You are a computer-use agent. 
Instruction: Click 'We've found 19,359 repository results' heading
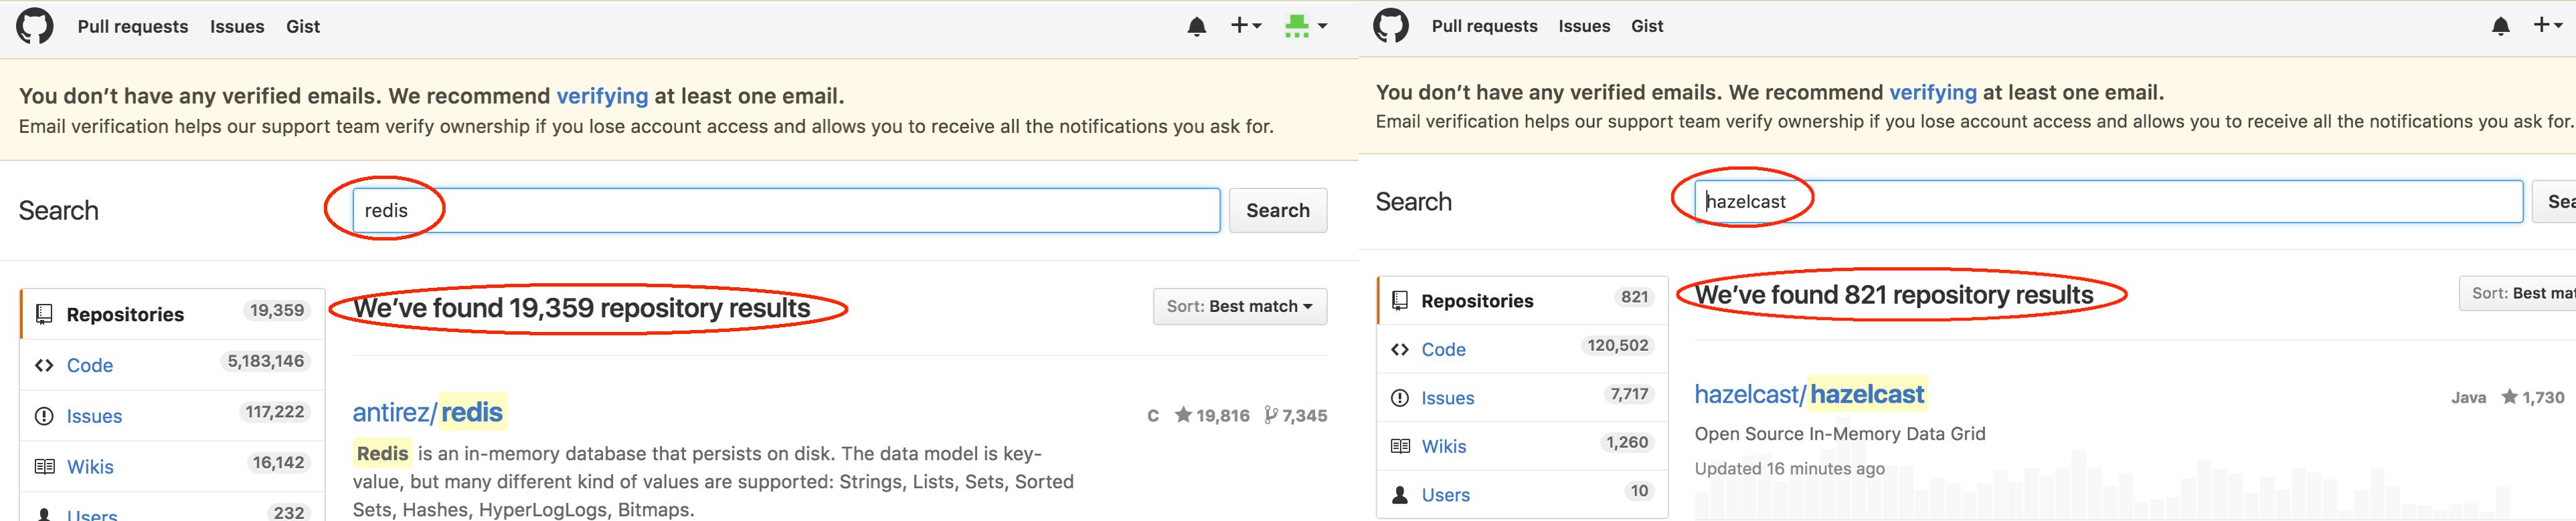(x=582, y=307)
